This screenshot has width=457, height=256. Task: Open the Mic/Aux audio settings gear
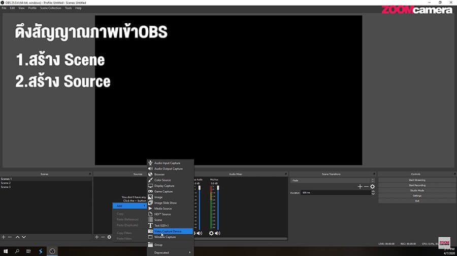pos(211,233)
